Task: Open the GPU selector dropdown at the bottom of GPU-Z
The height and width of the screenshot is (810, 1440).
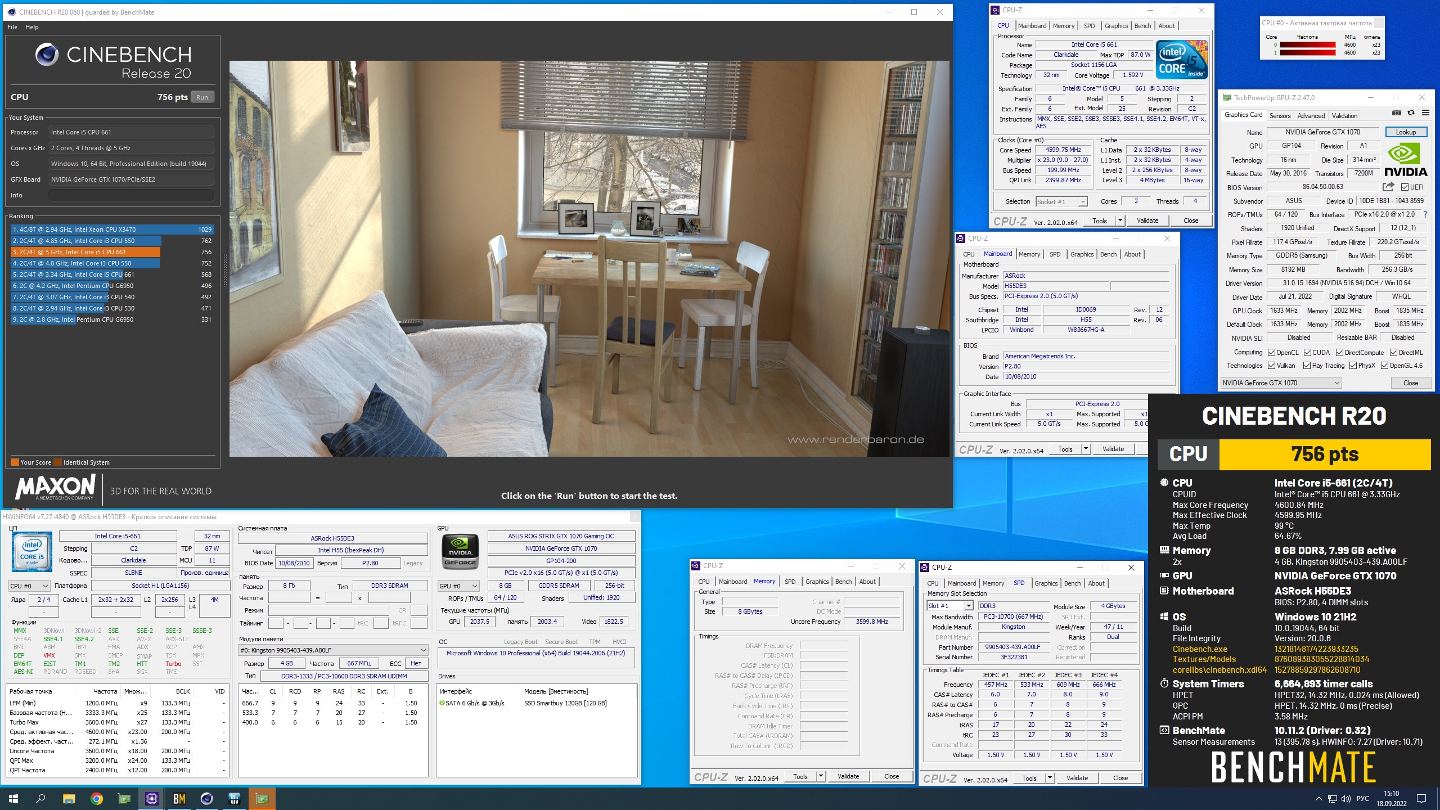Action: pyautogui.click(x=1281, y=383)
